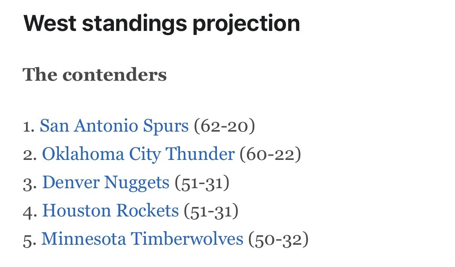Click the "The contenders" subheading

pyautogui.click(x=95, y=74)
